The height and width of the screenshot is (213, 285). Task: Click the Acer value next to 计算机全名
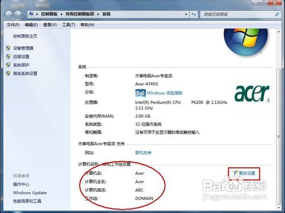pyautogui.click(x=140, y=182)
